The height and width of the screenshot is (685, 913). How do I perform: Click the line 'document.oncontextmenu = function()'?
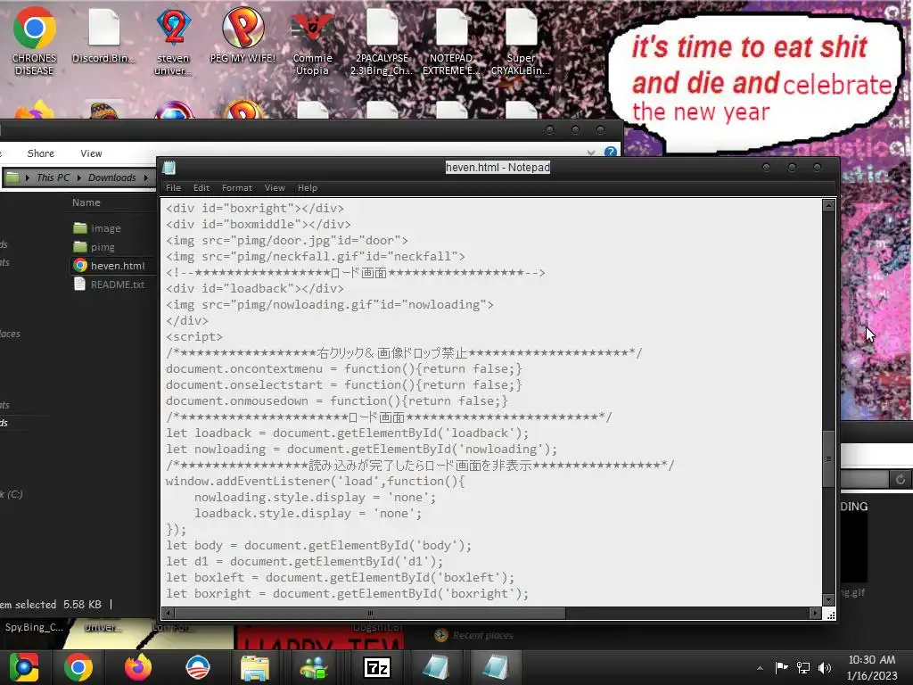point(343,368)
